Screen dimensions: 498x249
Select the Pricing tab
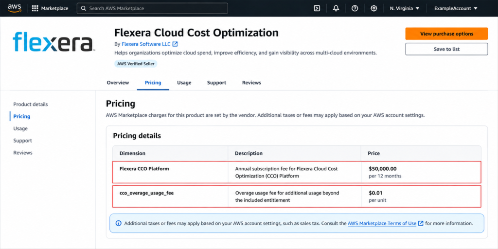[153, 83]
